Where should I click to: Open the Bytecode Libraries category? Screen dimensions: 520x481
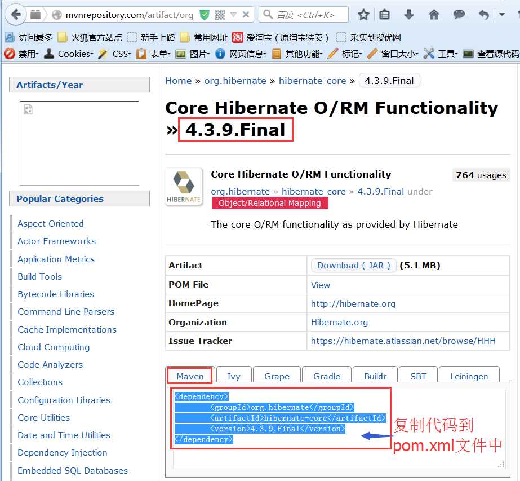[x=55, y=294]
